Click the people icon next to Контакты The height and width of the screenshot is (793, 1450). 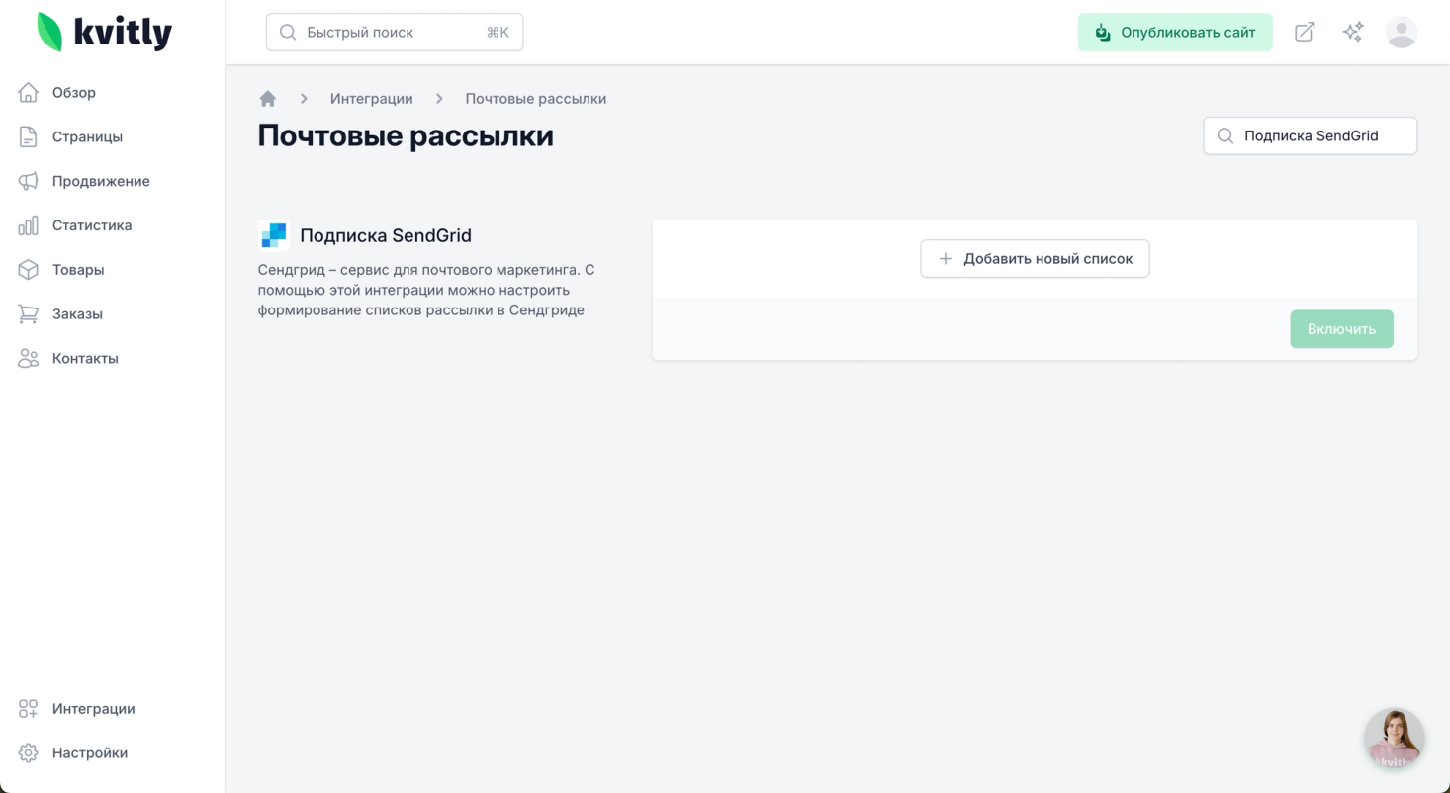[29, 359]
